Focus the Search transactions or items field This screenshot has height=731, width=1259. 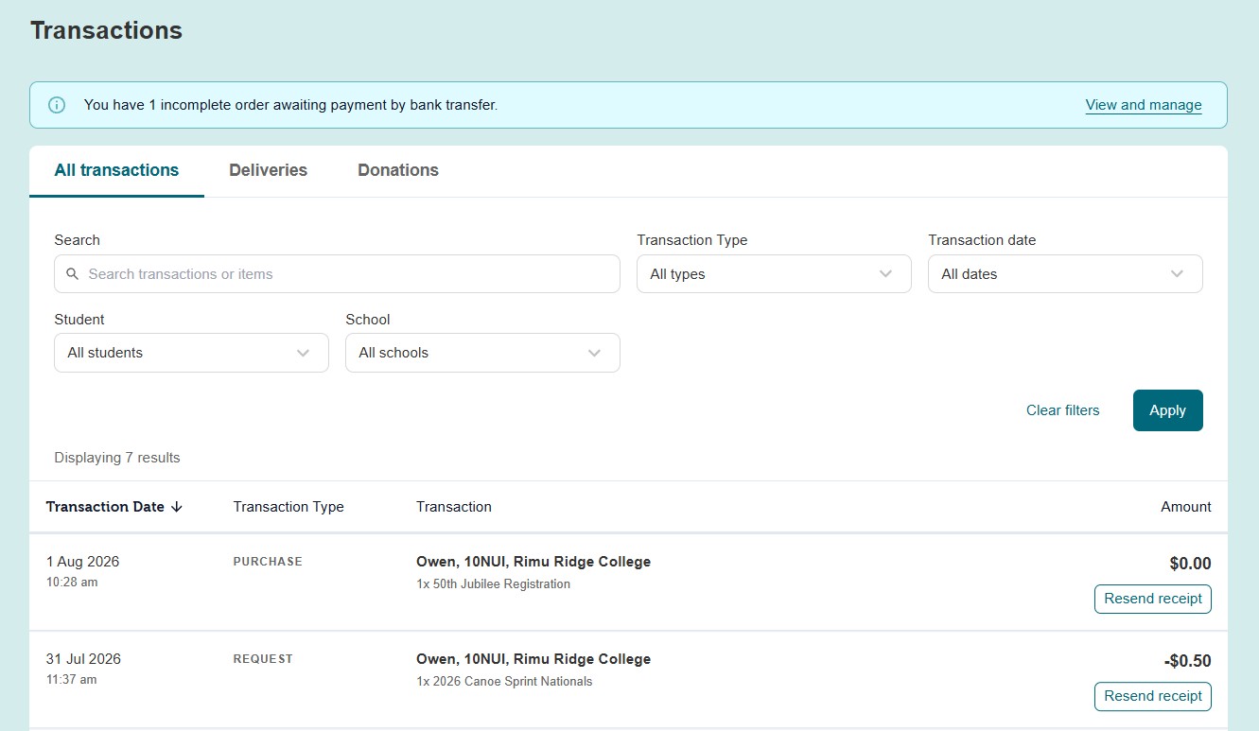[337, 274]
